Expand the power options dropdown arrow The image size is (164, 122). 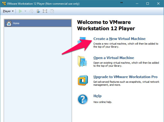coord(25,11)
